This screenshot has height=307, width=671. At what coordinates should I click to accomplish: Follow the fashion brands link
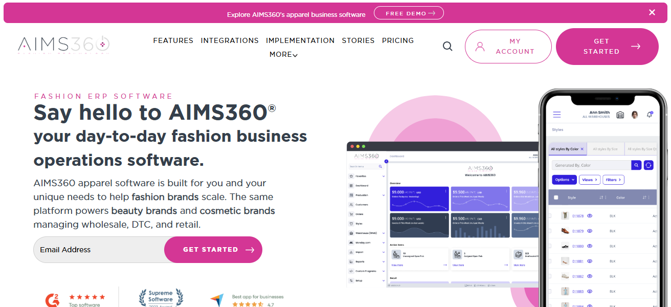pyautogui.click(x=165, y=197)
